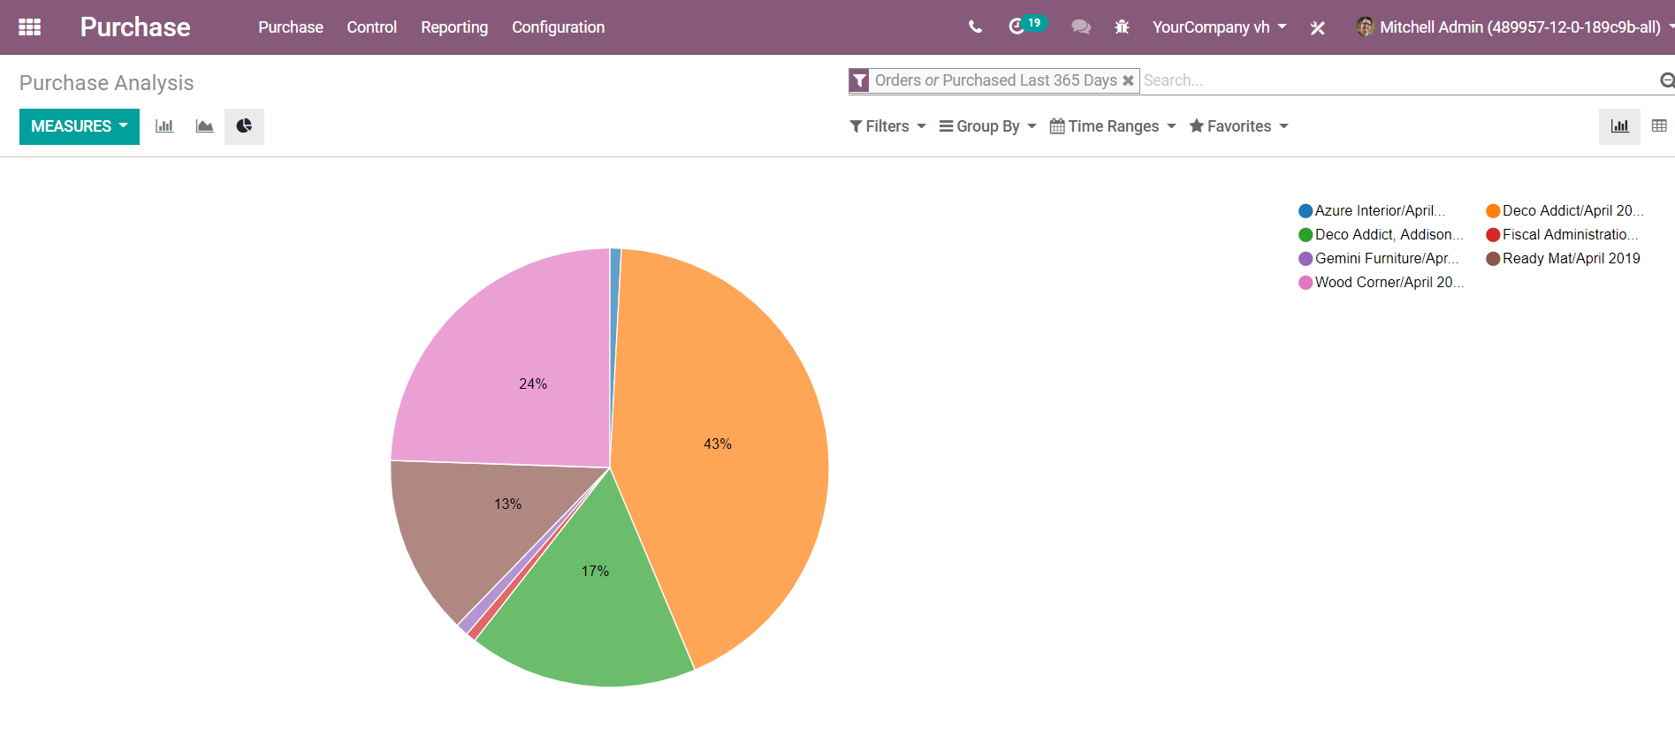The image size is (1675, 744).
Task: Toggle Deco Addict/April legend entry
Action: point(1564,210)
